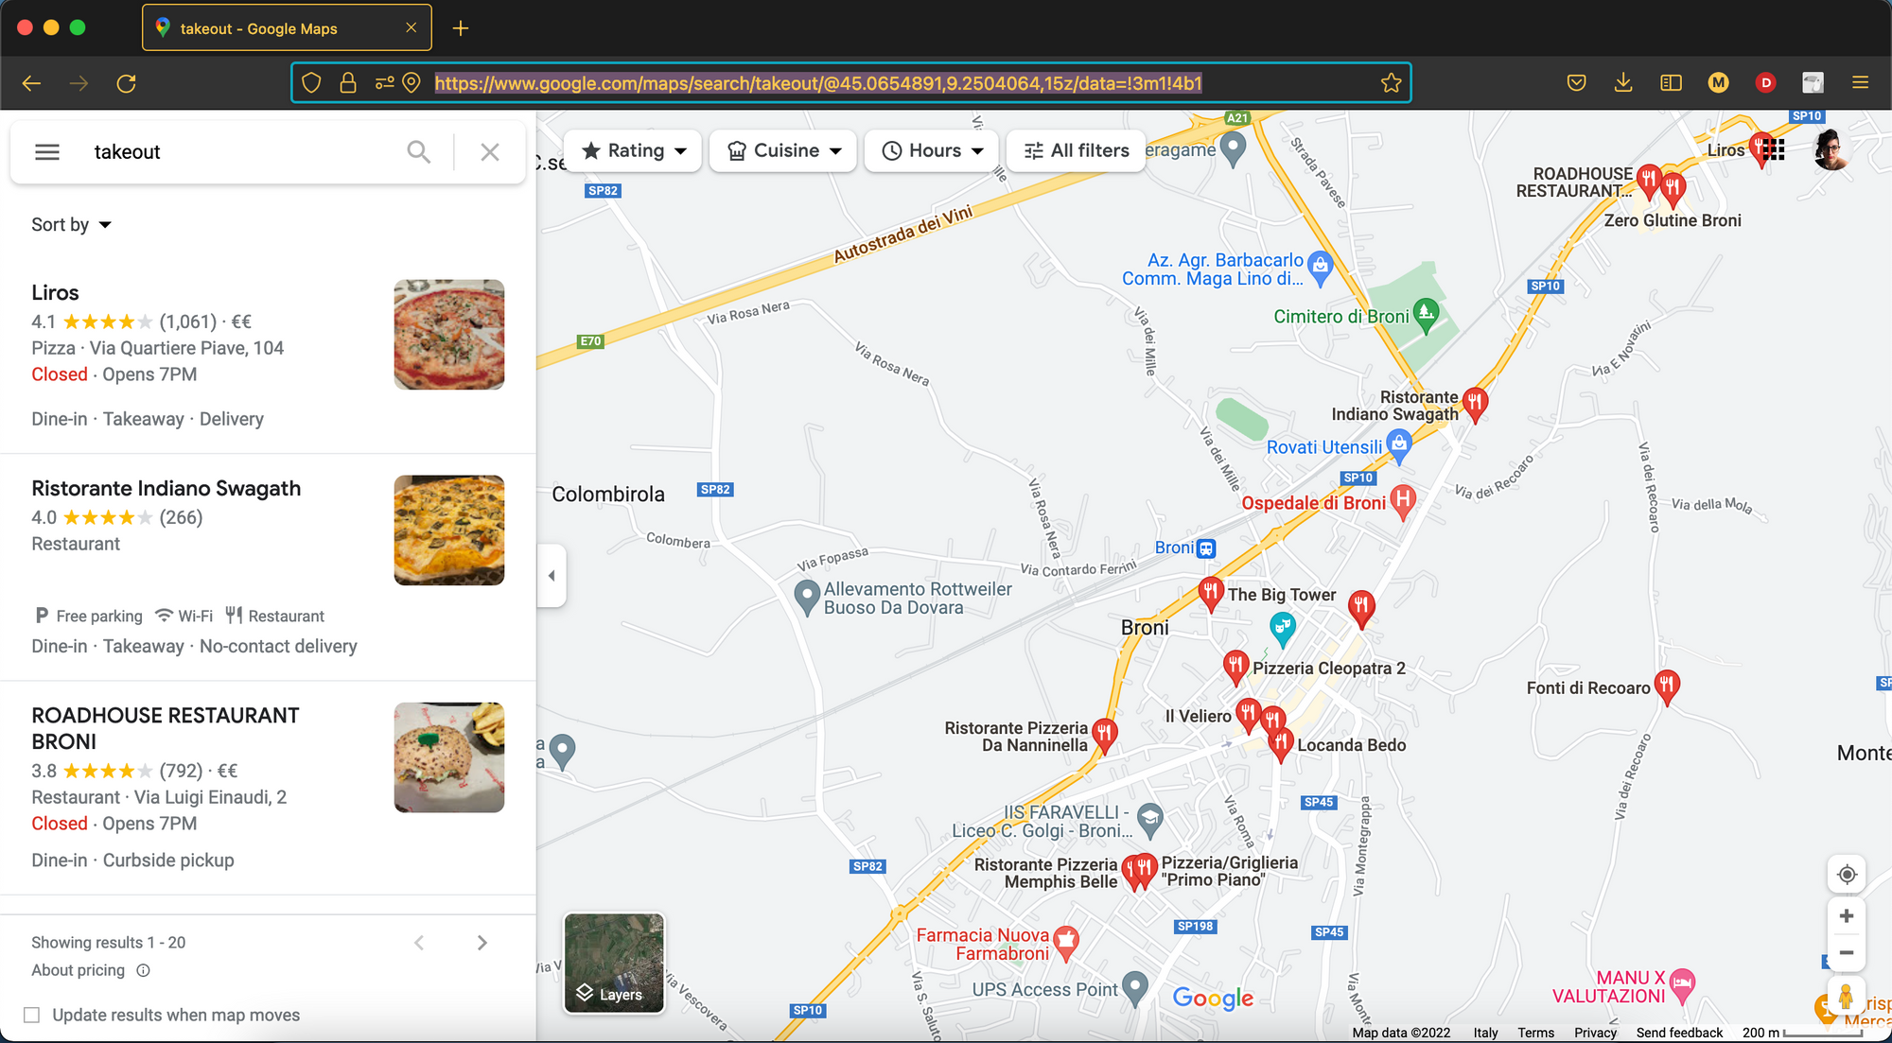Click Send feedback link
The height and width of the screenshot is (1043, 1892).
pyautogui.click(x=1679, y=1033)
